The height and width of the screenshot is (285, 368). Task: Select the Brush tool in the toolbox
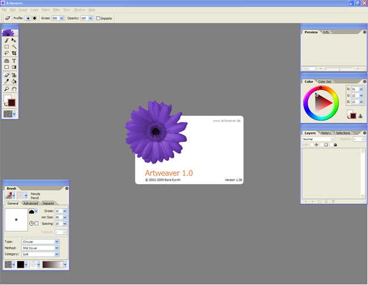(7, 40)
